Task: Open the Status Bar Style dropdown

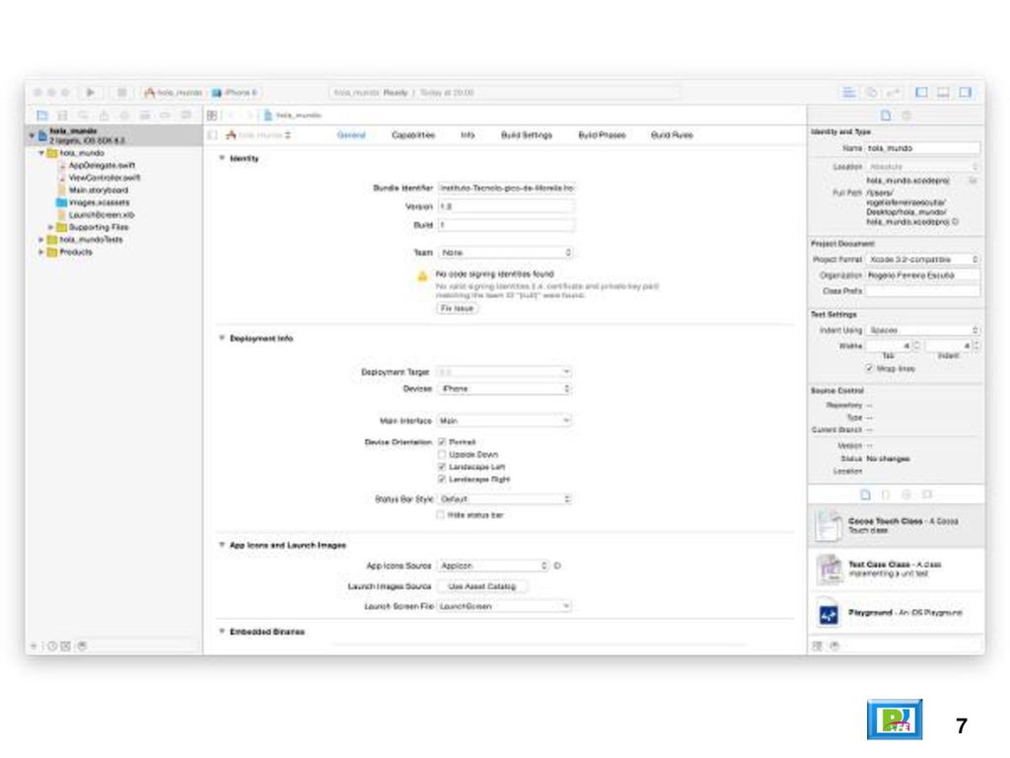Action: [x=504, y=498]
